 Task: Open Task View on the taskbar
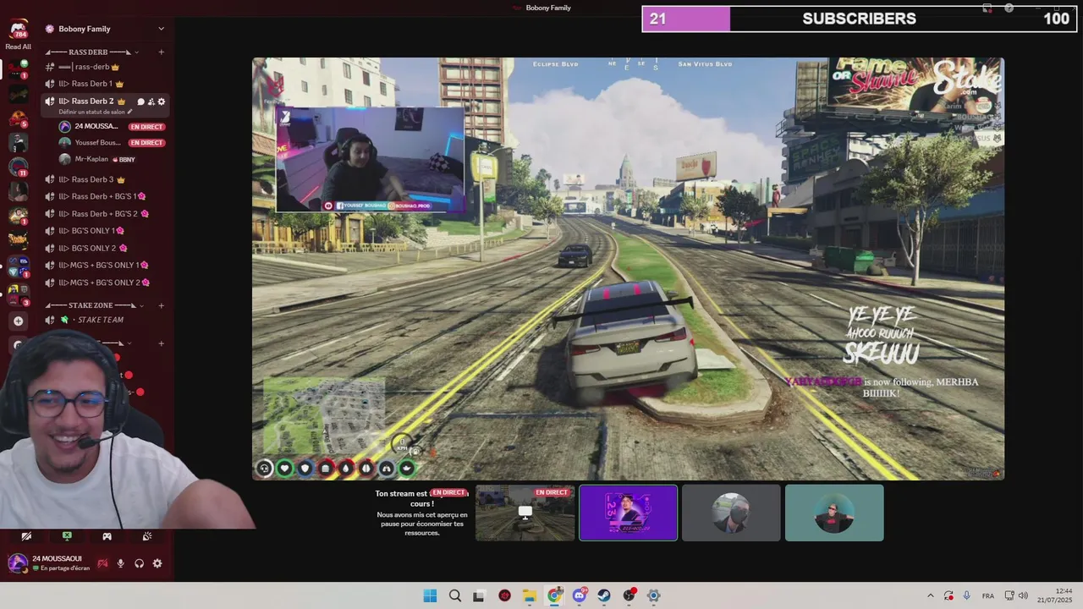tap(479, 595)
